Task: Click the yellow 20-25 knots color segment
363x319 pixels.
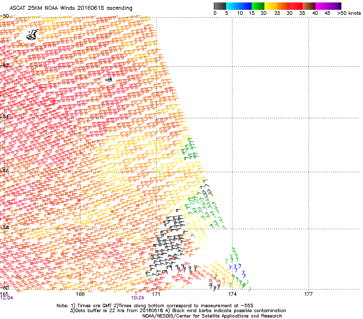Action: click(x=271, y=6)
